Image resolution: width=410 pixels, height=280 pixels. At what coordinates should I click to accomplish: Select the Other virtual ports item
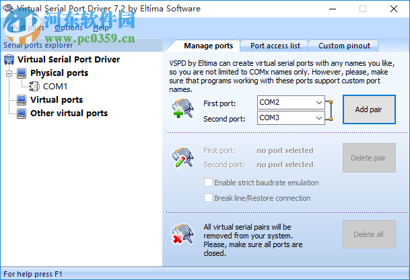tap(69, 113)
